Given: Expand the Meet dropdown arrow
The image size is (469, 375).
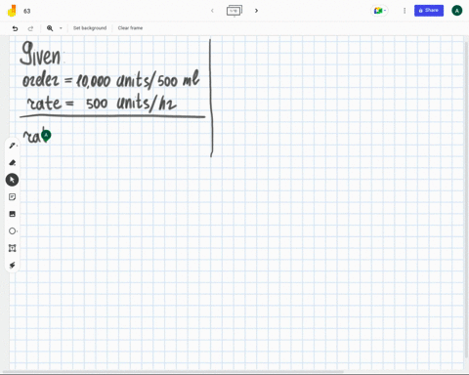Looking at the screenshot, I should [385, 11].
